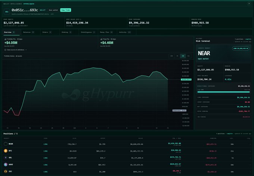Select the ALL chart range option
Screen dimensions: 254x176
click(189, 56)
